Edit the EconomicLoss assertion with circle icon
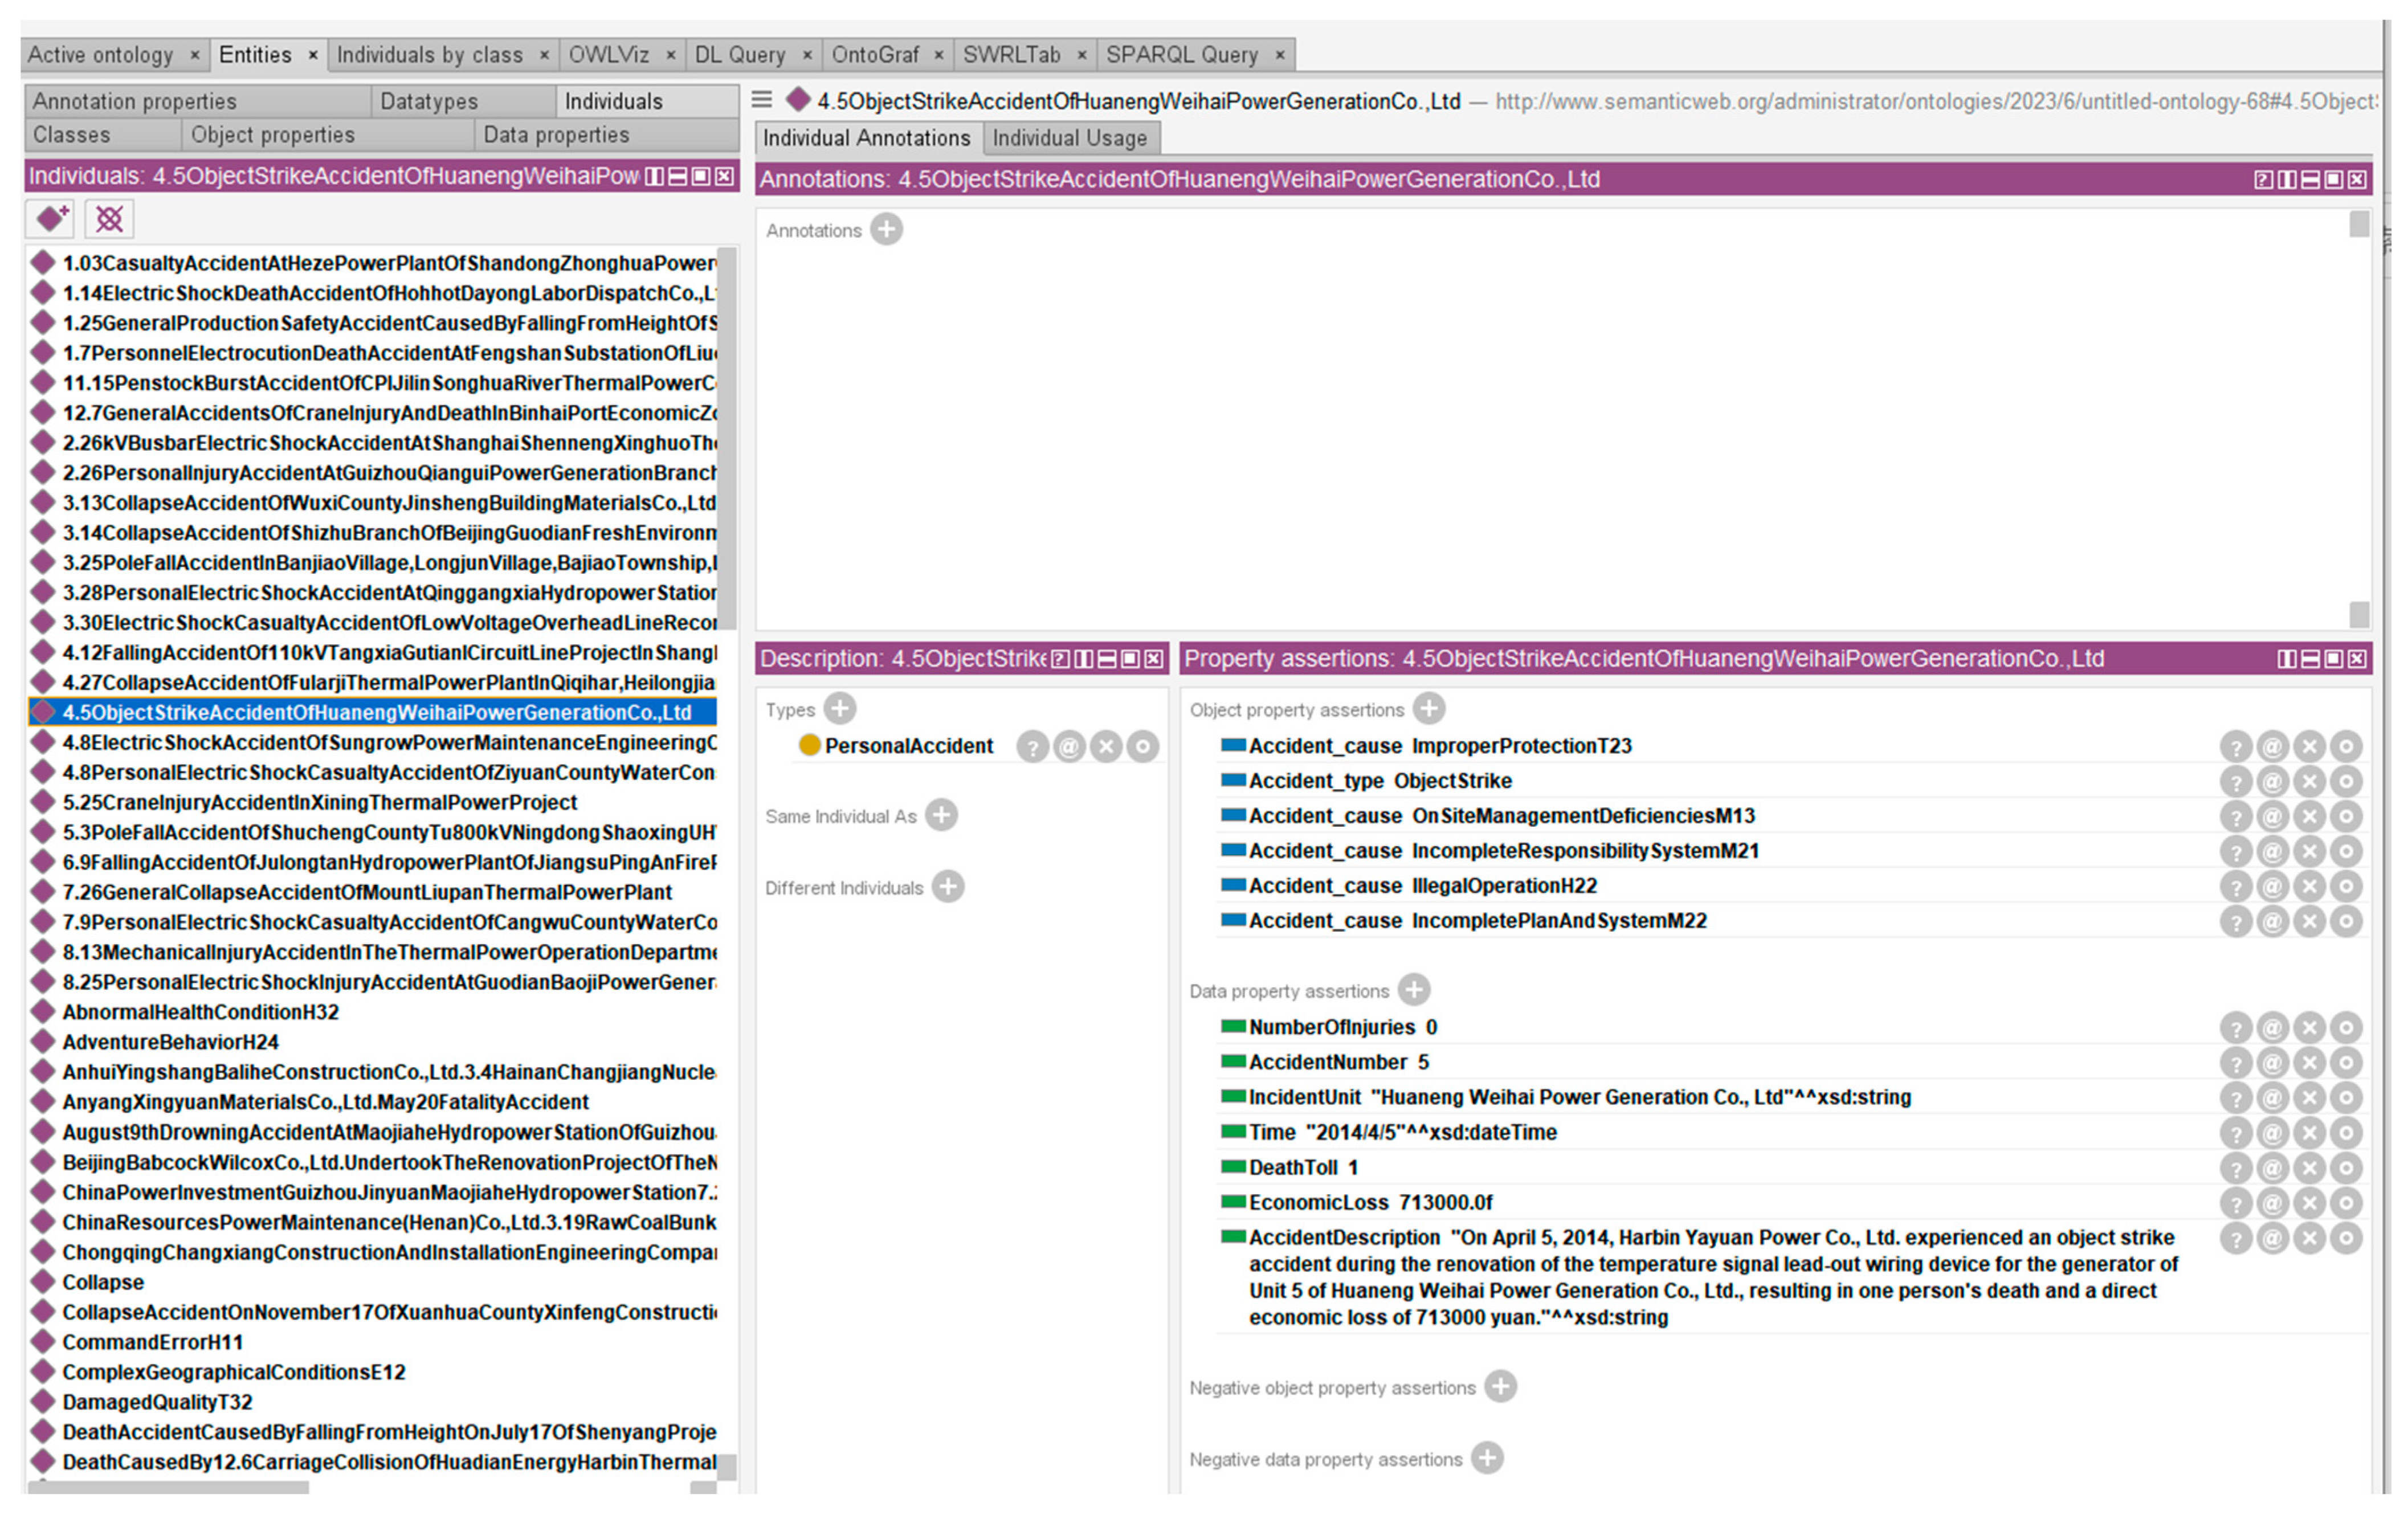The height and width of the screenshot is (1519, 2408). coord(2346,1202)
